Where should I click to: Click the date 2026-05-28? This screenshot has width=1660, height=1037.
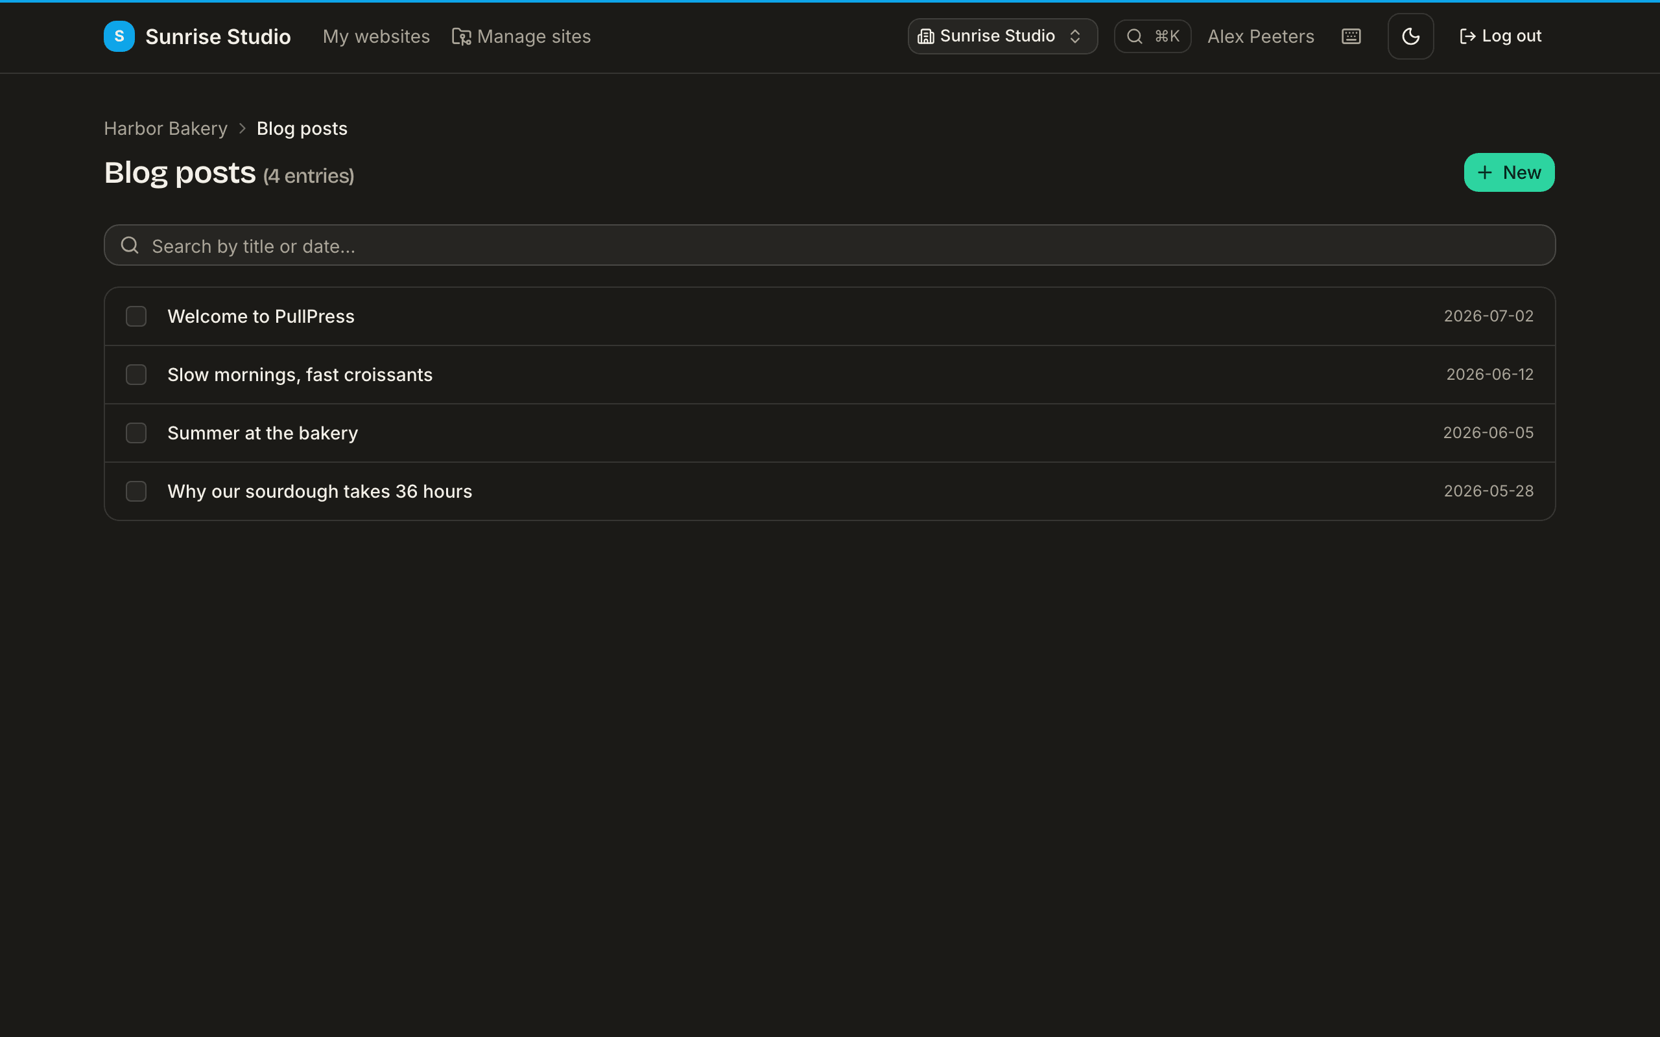(x=1489, y=491)
